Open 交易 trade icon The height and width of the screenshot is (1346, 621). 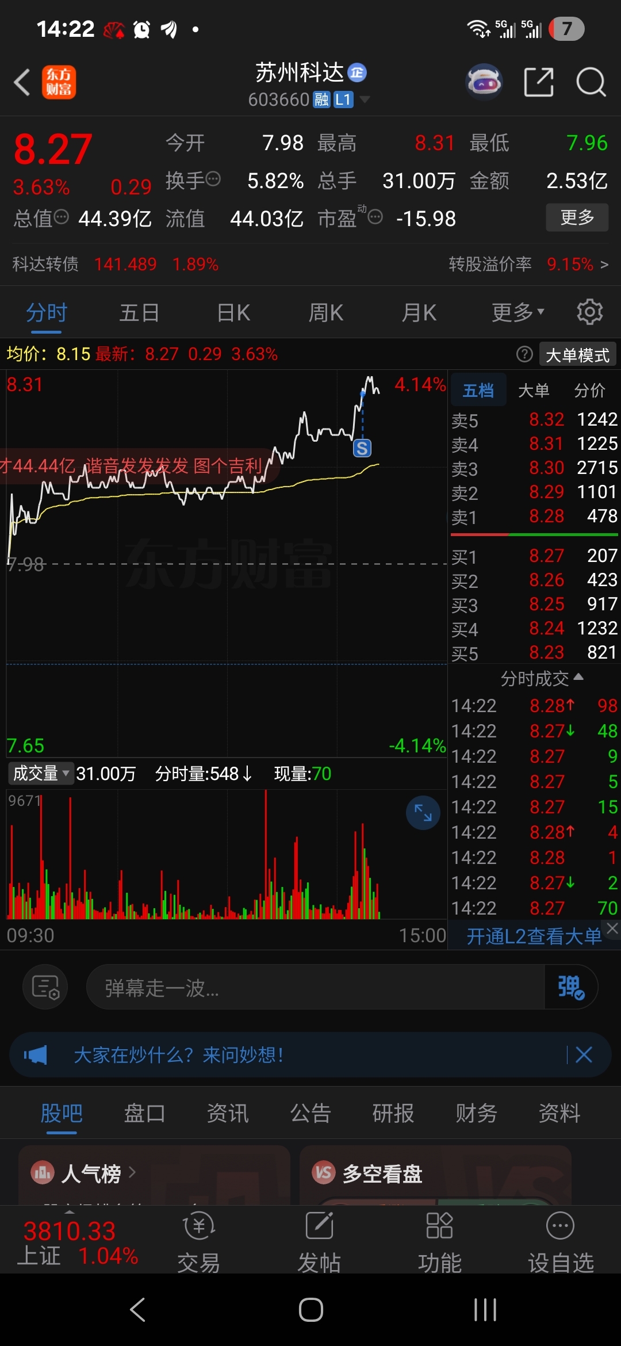199,1226
